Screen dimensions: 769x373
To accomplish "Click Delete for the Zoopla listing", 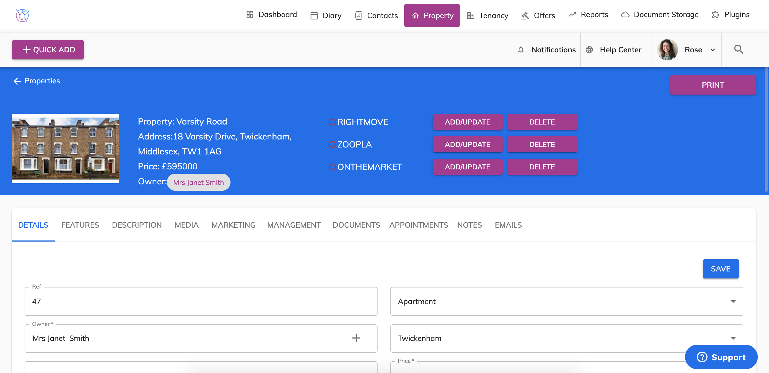I will [x=542, y=145].
